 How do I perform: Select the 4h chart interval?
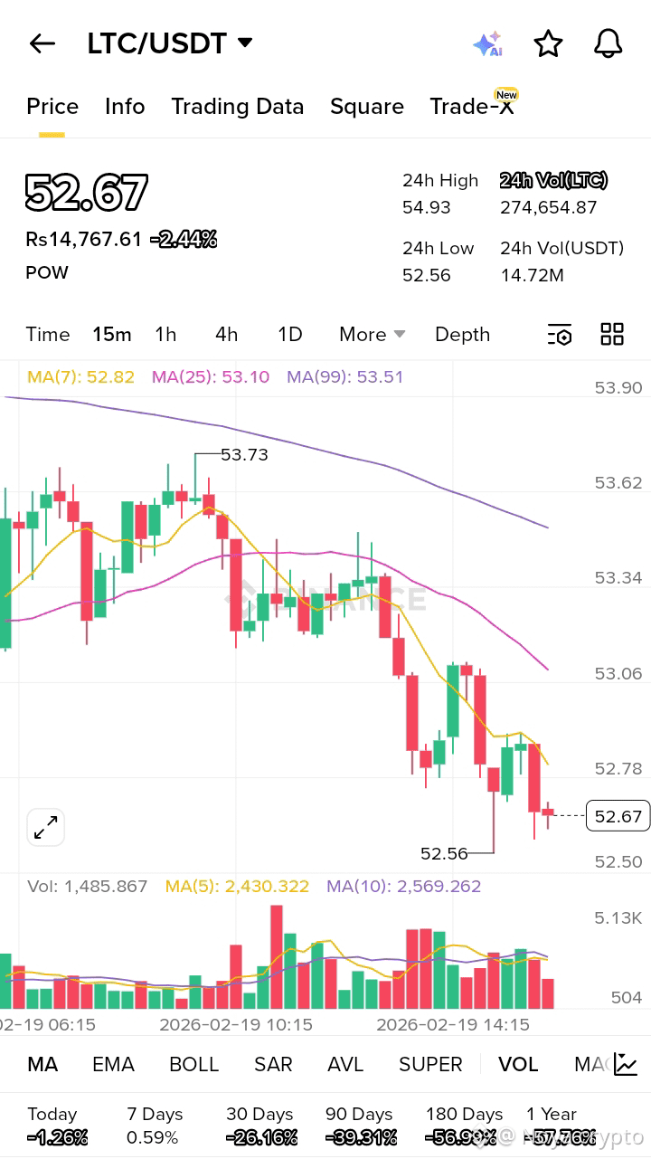[226, 335]
